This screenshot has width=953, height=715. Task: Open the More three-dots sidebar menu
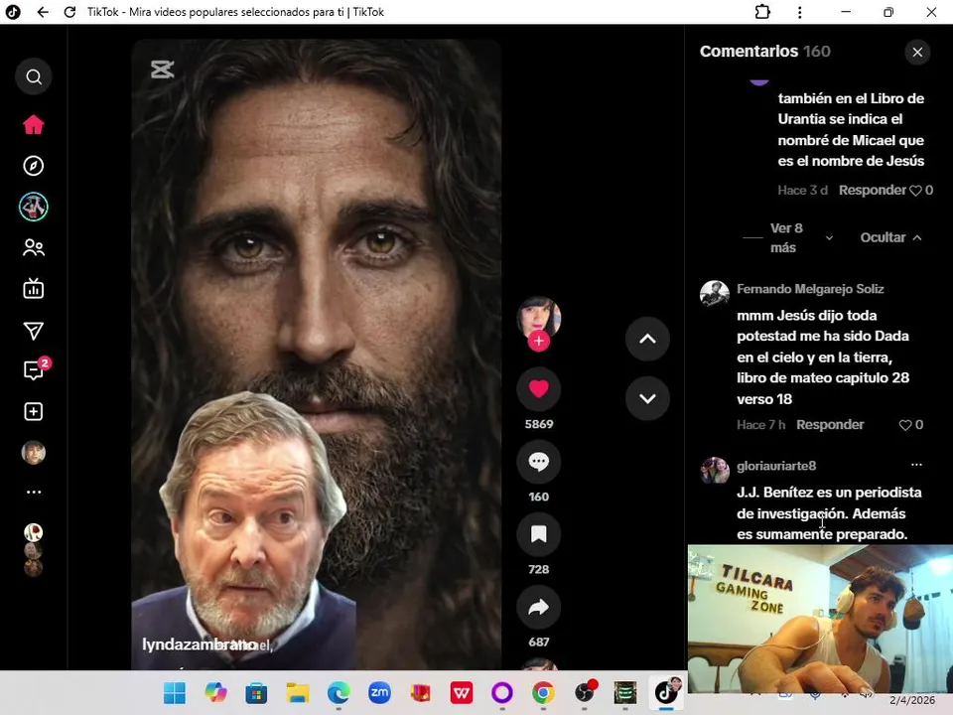click(34, 492)
